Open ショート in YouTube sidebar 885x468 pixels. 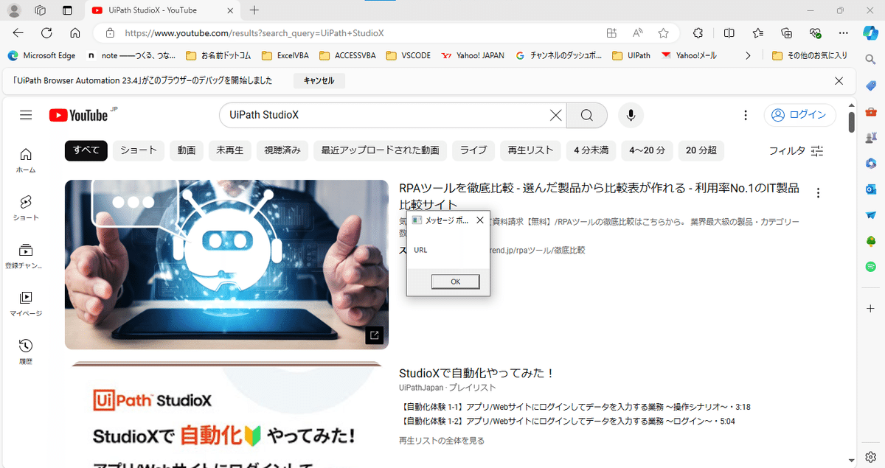click(26, 208)
